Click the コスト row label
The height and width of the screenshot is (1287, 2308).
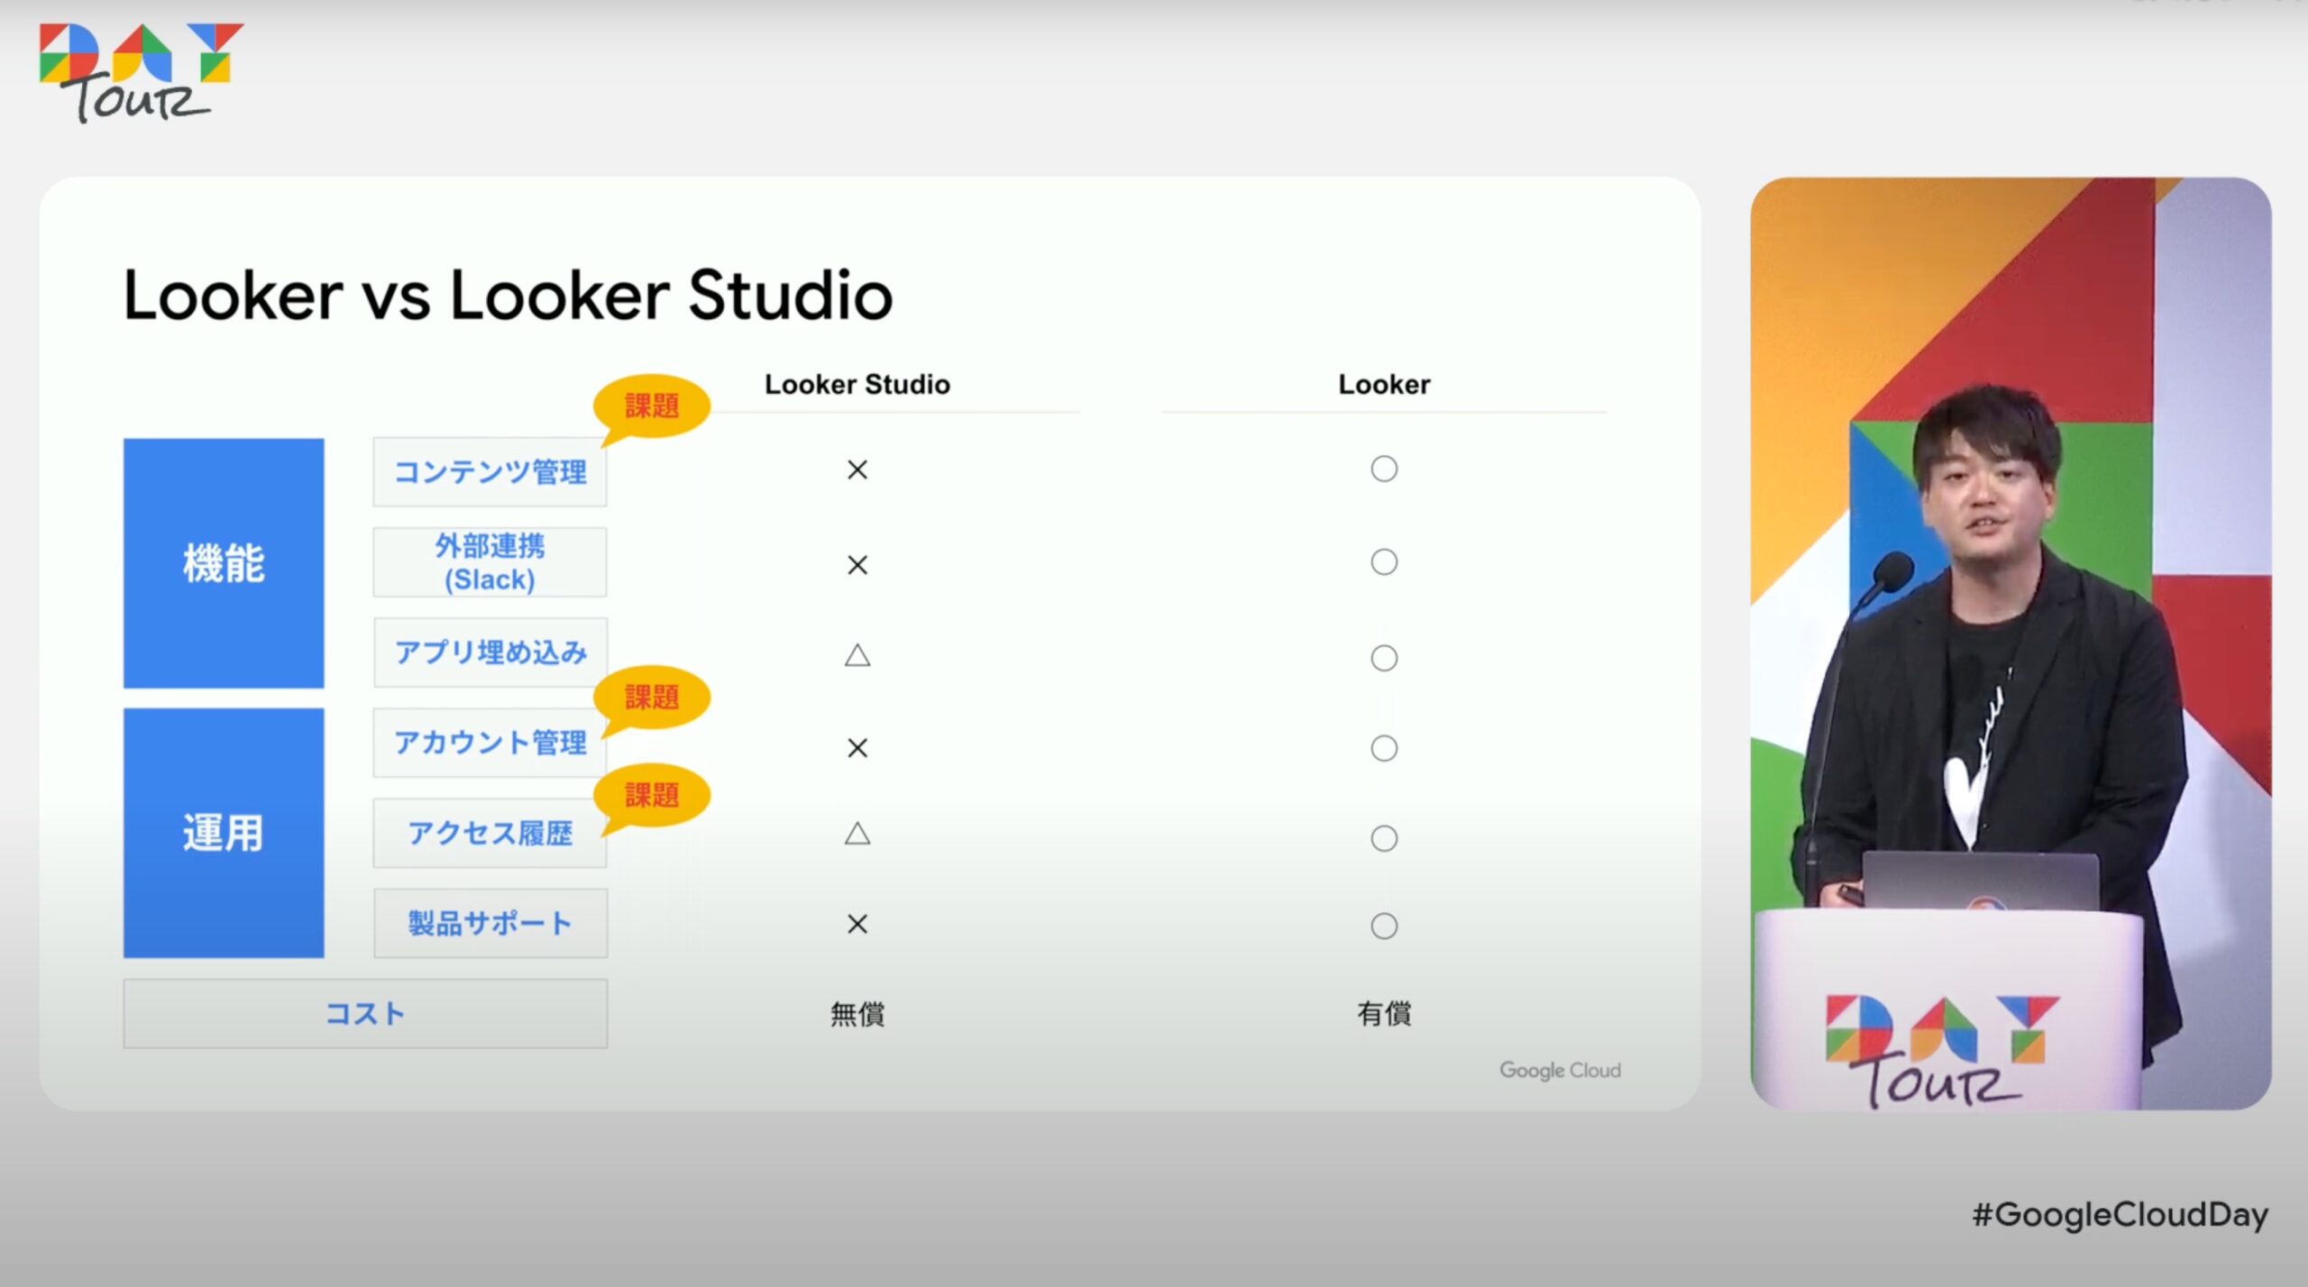[x=365, y=1013]
